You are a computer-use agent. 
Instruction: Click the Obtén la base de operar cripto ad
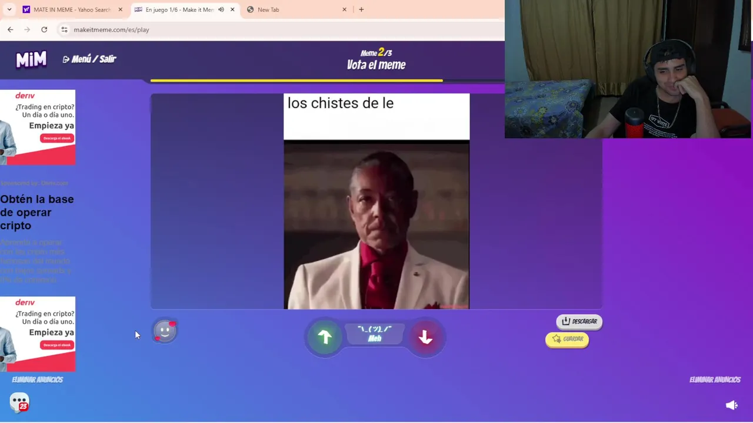click(37, 212)
